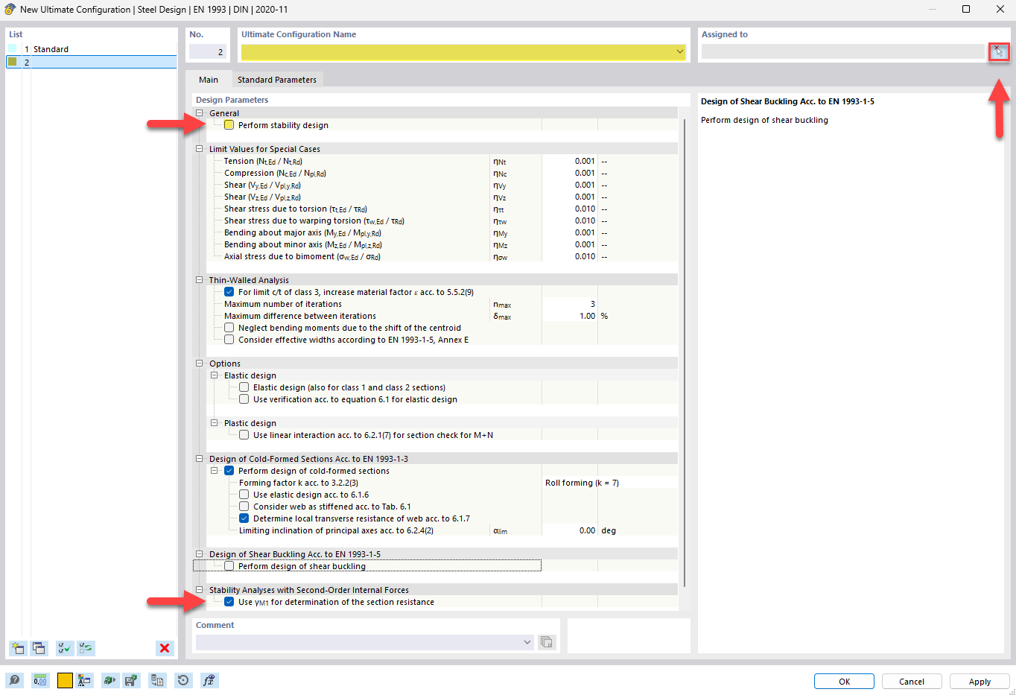Collapse Limit Values for Special Cases section
This screenshot has width=1016, height=695.
click(x=199, y=149)
